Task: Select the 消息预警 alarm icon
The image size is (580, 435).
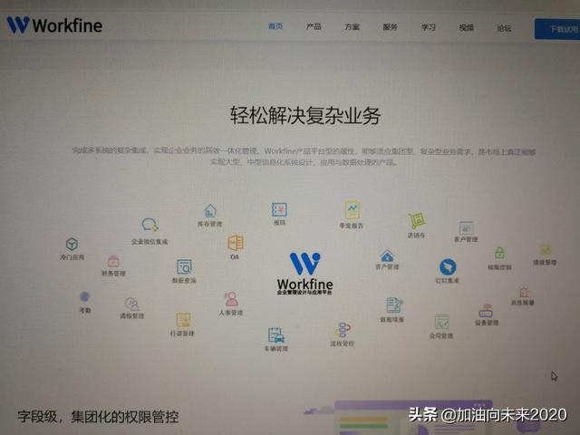Action: (x=524, y=292)
